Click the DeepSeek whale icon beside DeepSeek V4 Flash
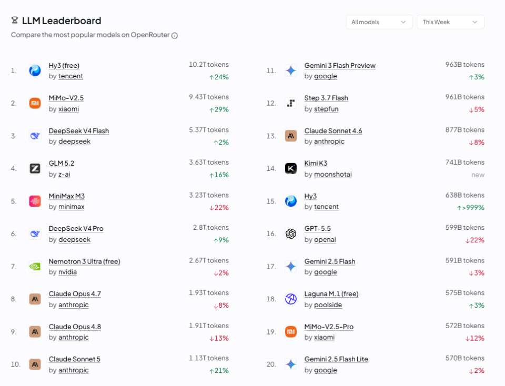The width and height of the screenshot is (505, 386). 35,136
